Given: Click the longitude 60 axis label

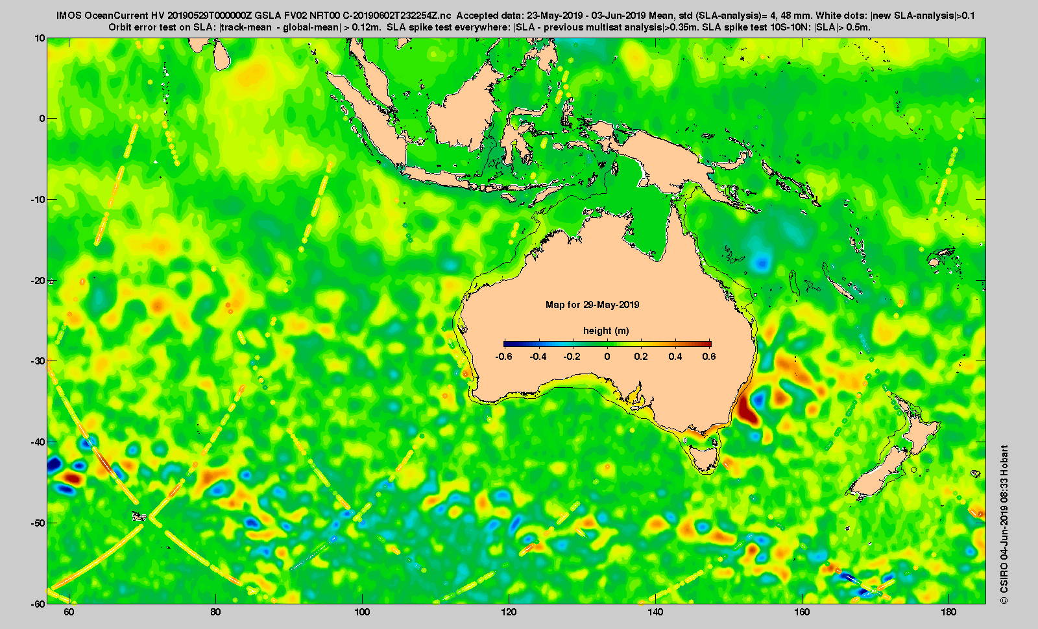Looking at the screenshot, I should 69,612.
